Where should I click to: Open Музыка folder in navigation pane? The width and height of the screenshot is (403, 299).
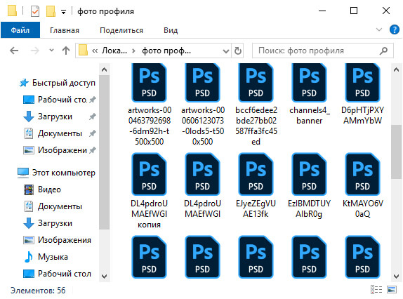pos(46,257)
